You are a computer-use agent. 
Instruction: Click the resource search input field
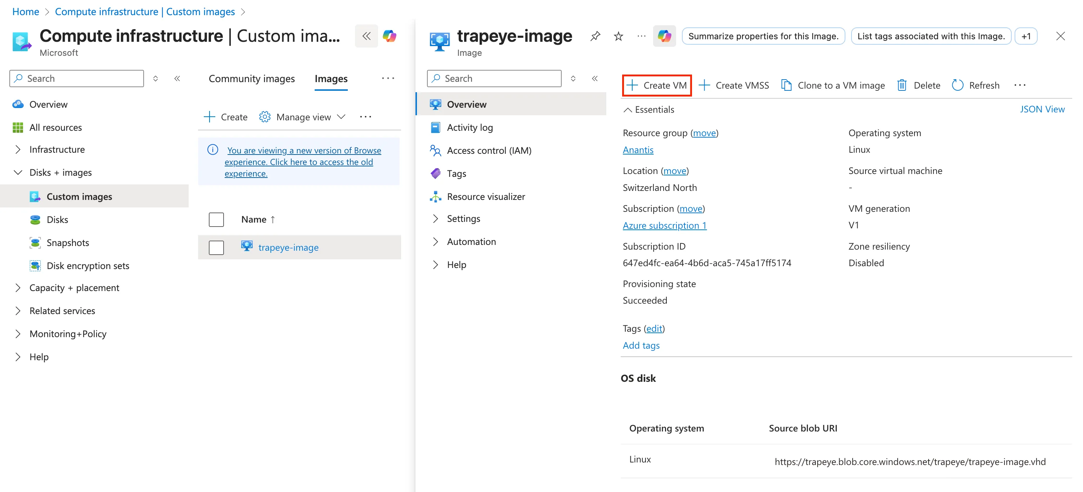click(494, 78)
